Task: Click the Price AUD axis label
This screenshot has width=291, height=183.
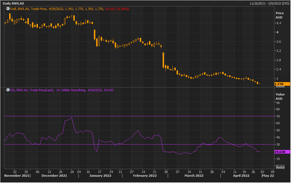Action: [279, 15]
